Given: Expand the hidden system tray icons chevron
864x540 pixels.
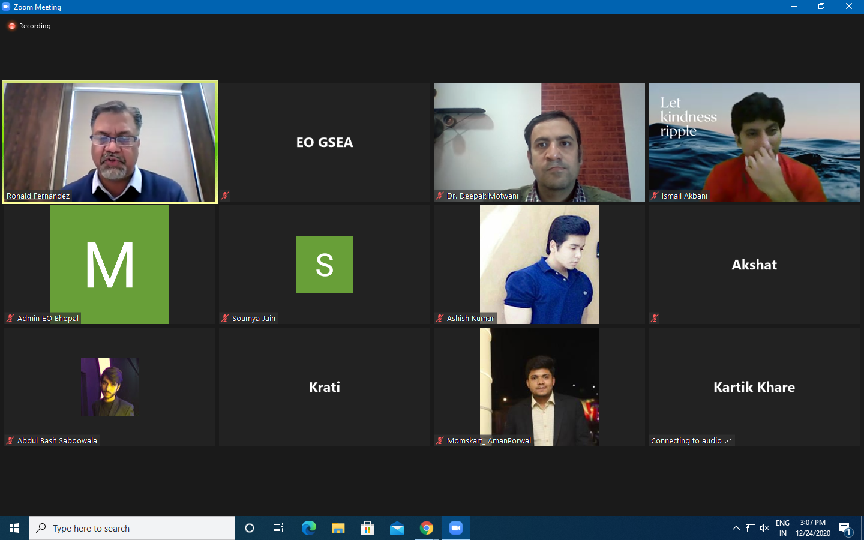Looking at the screenshot, I should pyautogui.click(x=736, y=528).
